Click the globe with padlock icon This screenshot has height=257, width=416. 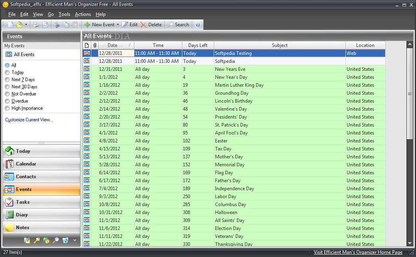click(46, 240)
